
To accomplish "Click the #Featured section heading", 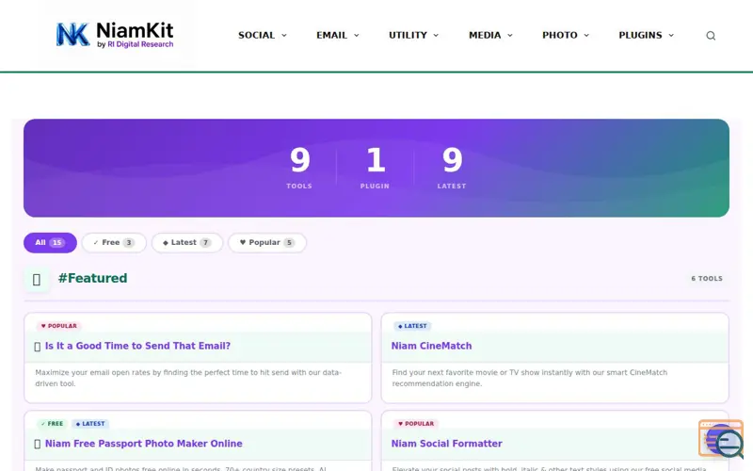I will point(92,278).
